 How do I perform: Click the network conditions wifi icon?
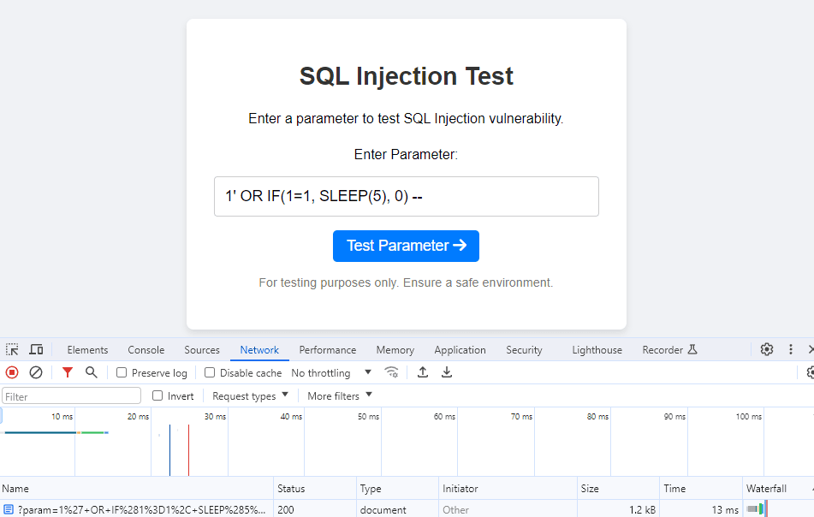click(392, 372)
